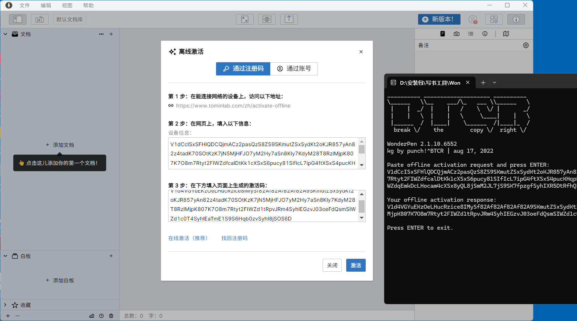Open the library shelf icon in toolbar
The height and width of the screenshot is (321, 577).
pyautogui.click(x=40, y=19)
